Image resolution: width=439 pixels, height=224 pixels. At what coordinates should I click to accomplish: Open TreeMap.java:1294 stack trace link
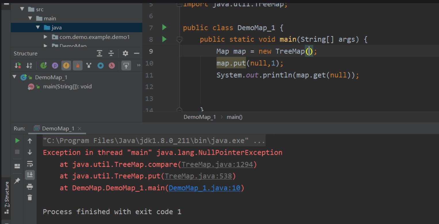(217, 164)
